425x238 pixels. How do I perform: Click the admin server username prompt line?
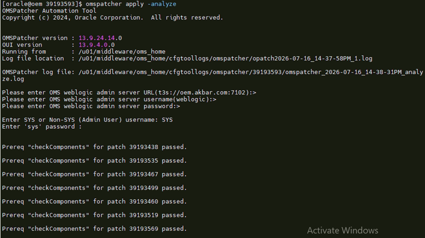(x=109, y=99)
